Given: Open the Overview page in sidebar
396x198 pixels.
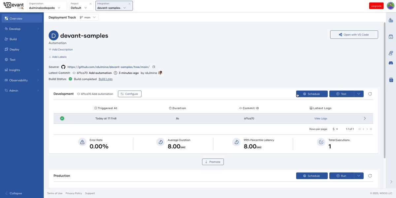Looking at the screenshot, I should (22, 18).
